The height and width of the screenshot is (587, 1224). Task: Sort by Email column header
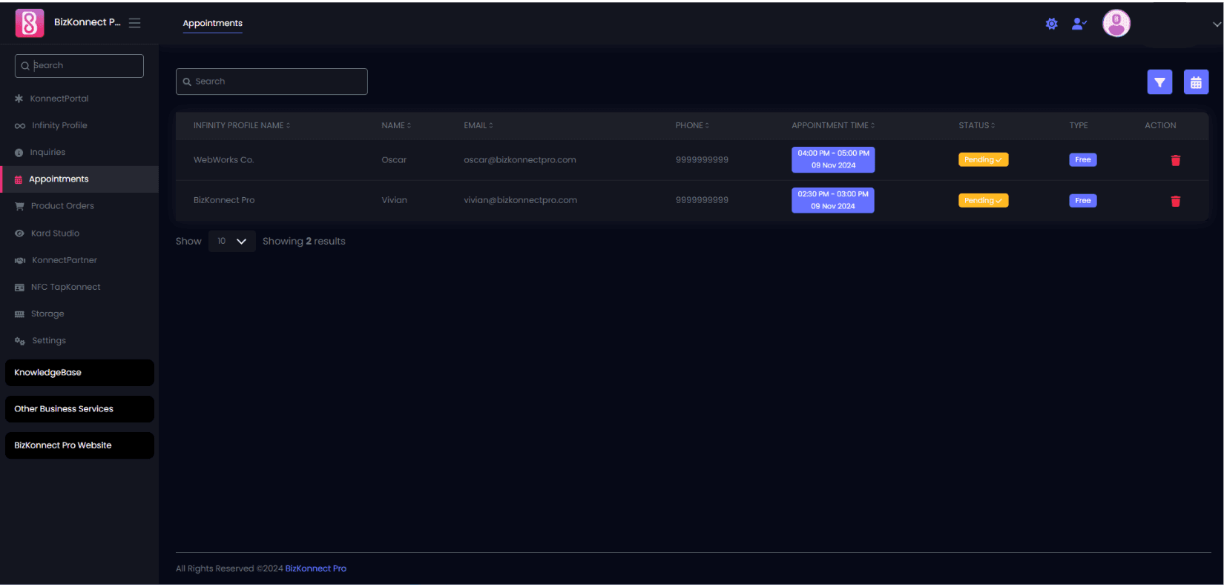coord(478,126)
